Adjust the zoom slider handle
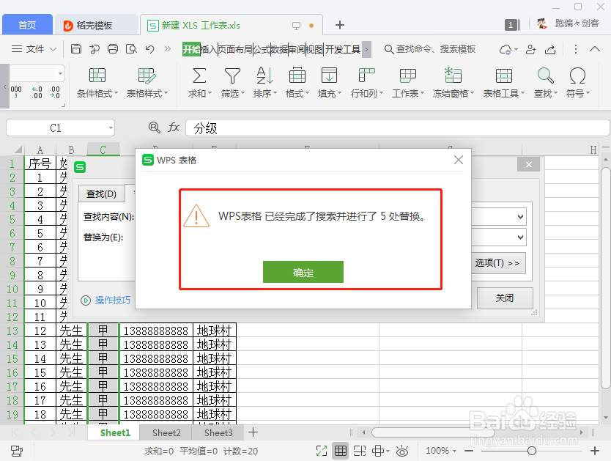 531,451
